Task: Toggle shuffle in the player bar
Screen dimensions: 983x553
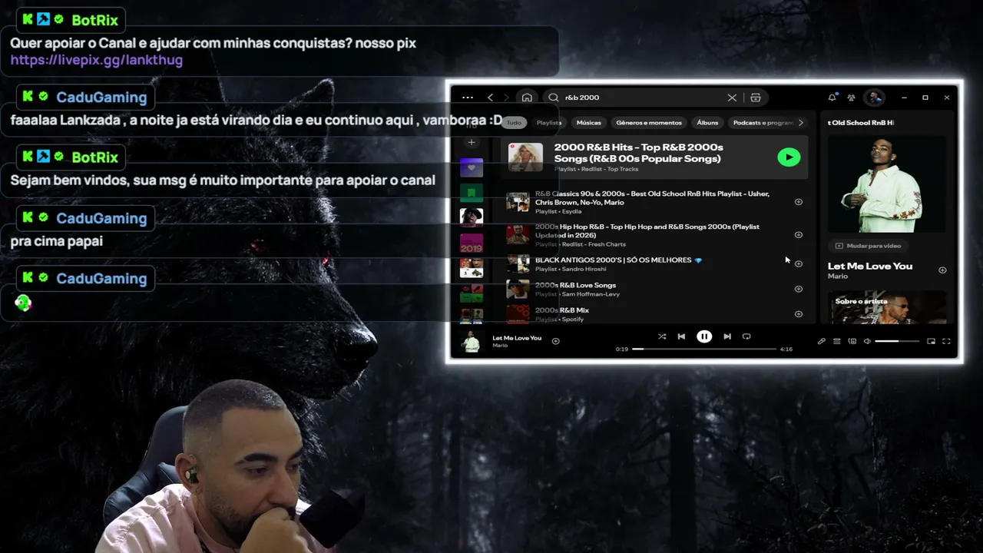Action: click(662, 336)
